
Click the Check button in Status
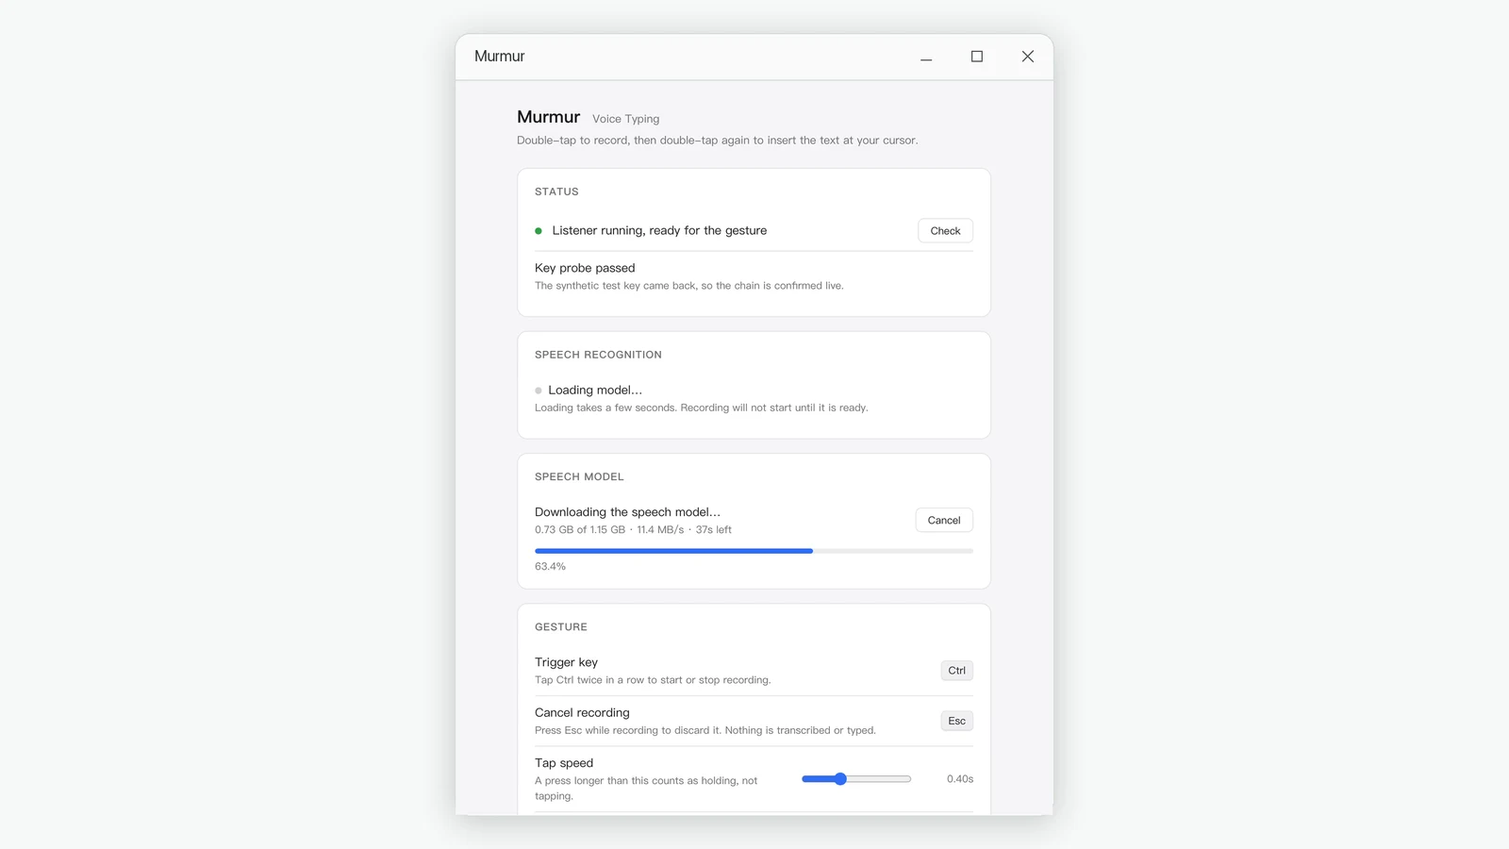point(945,231)
